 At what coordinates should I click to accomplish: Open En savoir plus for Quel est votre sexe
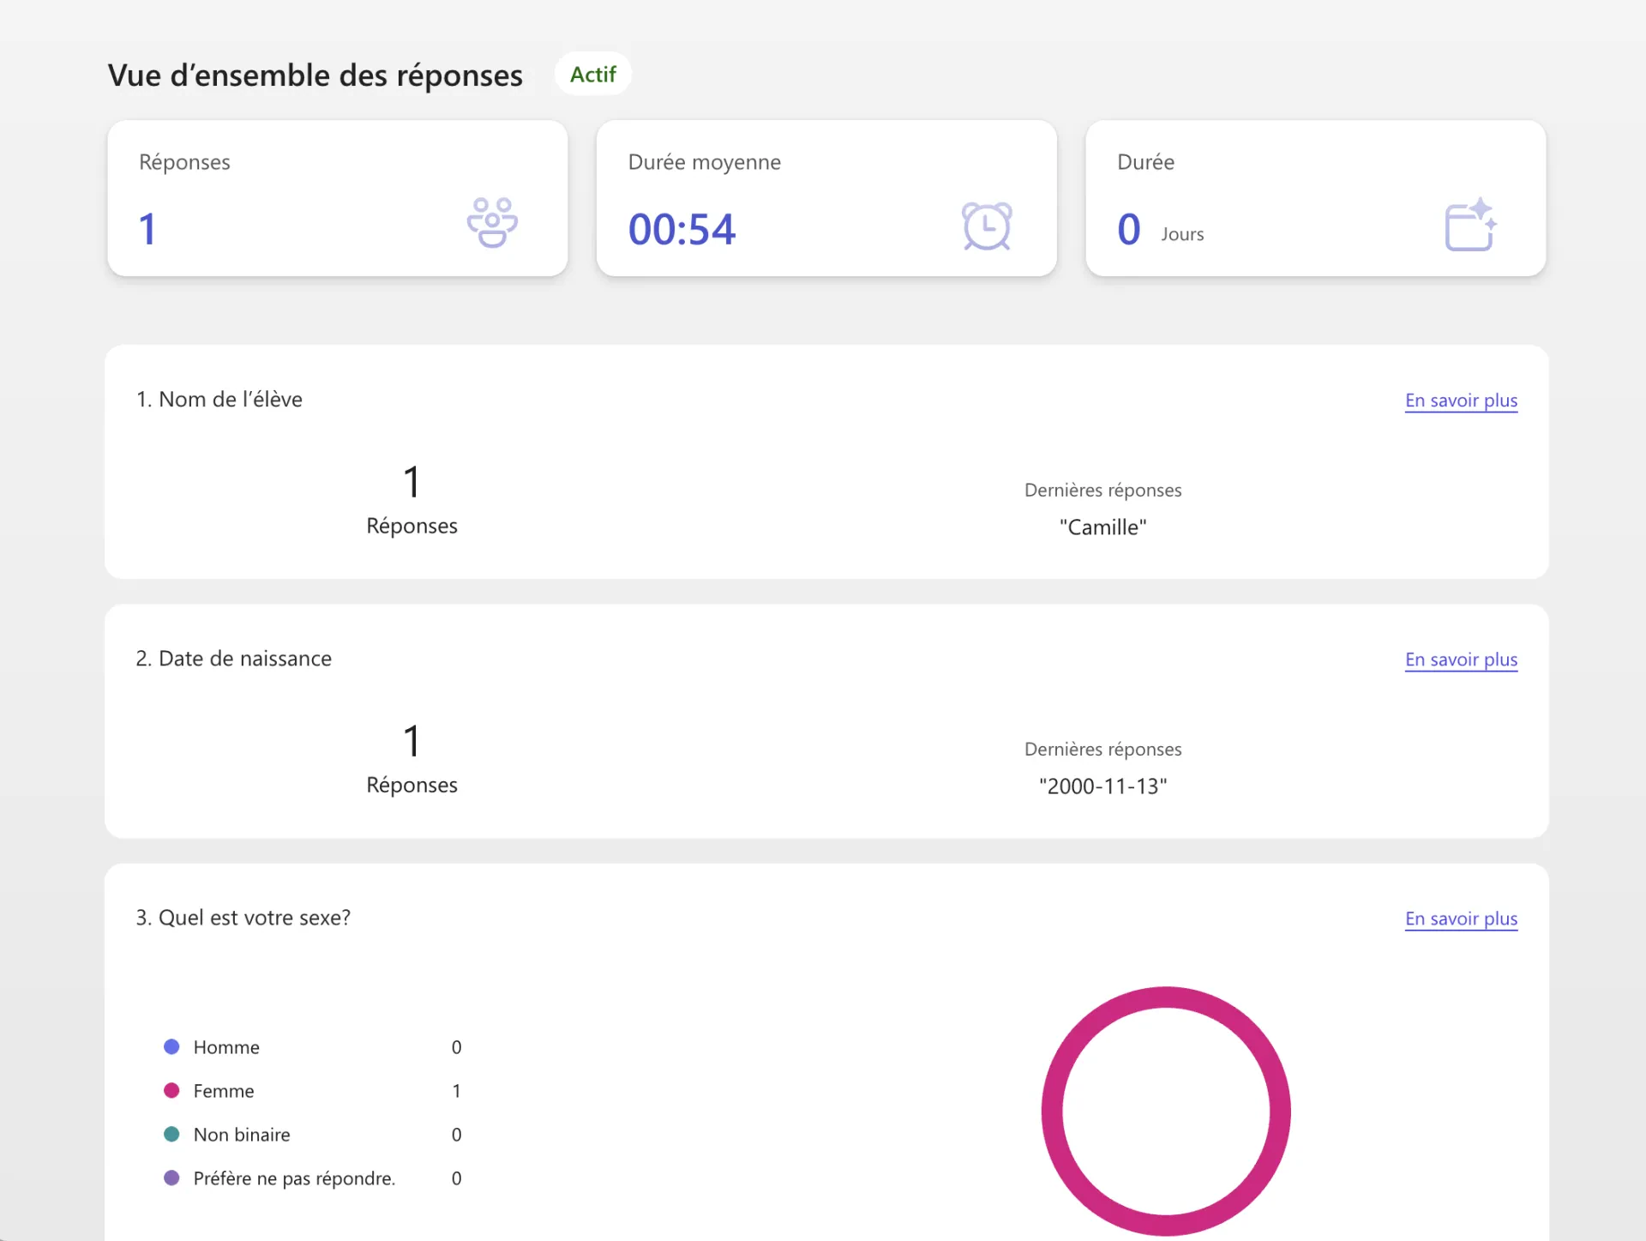point(1461,919)
